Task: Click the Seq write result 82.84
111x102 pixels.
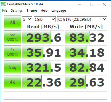Action: tap(86, 67)
